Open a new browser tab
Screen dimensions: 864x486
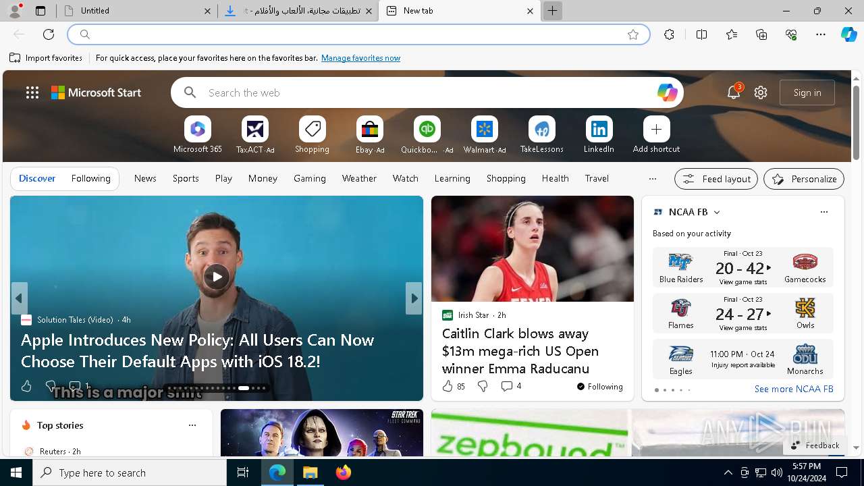coord(552,11)
